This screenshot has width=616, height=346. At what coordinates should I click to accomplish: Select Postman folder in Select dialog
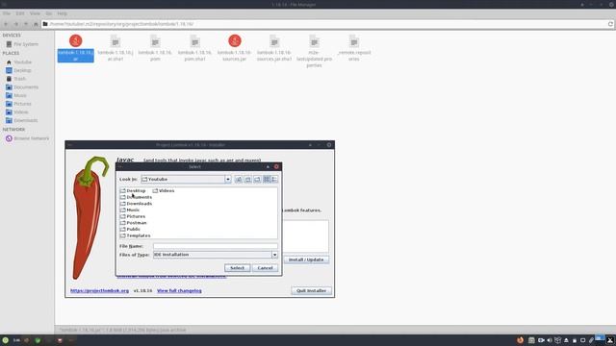point(133,223)
